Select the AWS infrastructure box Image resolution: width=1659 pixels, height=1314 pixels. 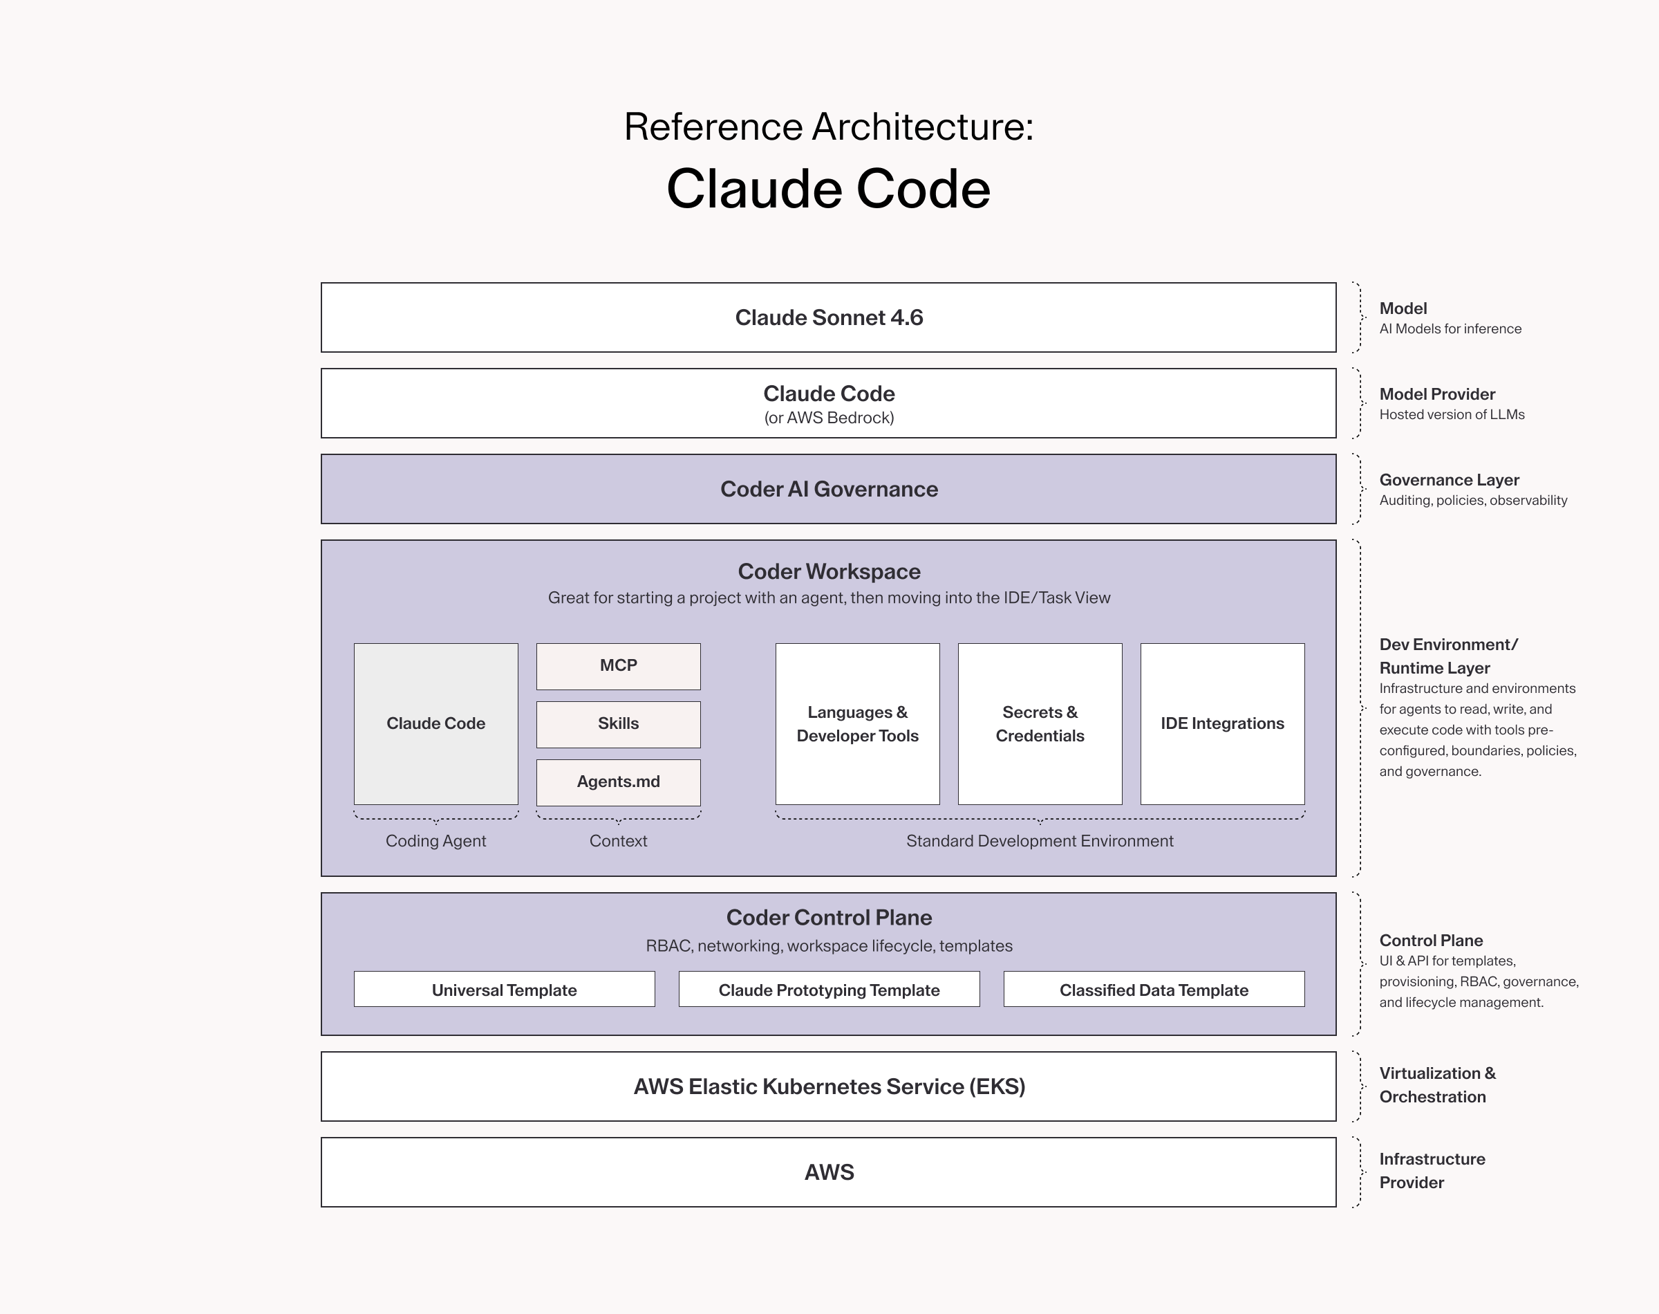(x=829, y=1172)
